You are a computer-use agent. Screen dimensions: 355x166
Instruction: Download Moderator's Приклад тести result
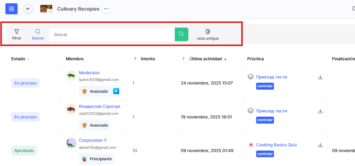point(320,77)
